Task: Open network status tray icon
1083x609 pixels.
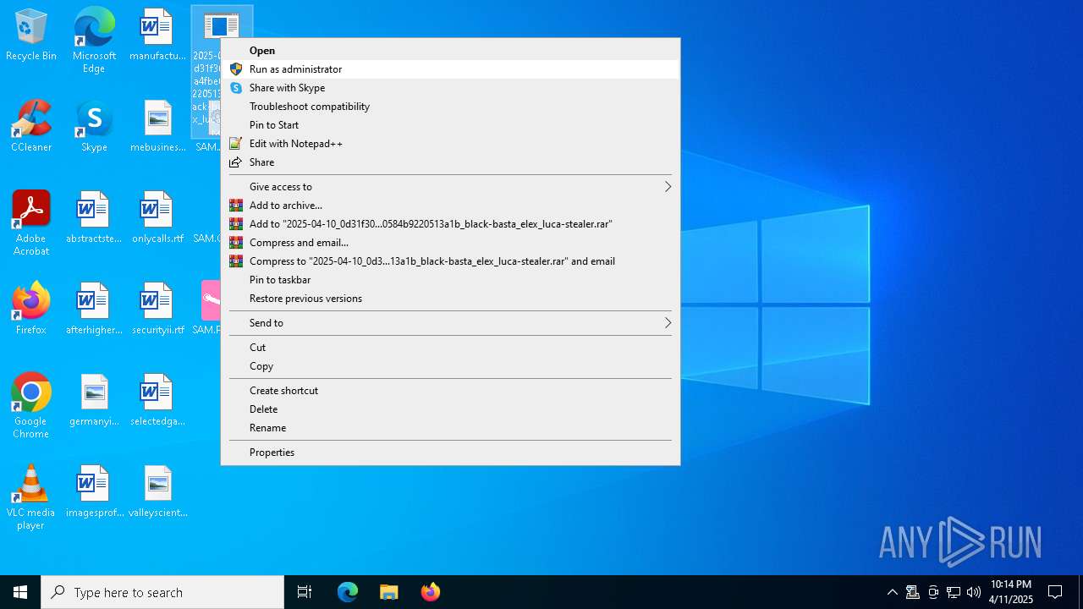Action: 954,592
